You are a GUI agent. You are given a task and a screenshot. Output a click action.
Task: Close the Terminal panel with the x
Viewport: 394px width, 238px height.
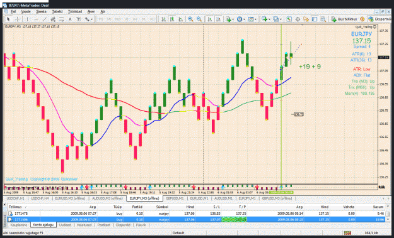click(x=5, y=205)
